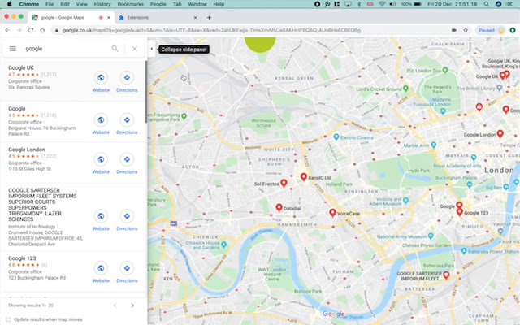Open the People menu
The image size is (520, 325).
coord(158,4)
